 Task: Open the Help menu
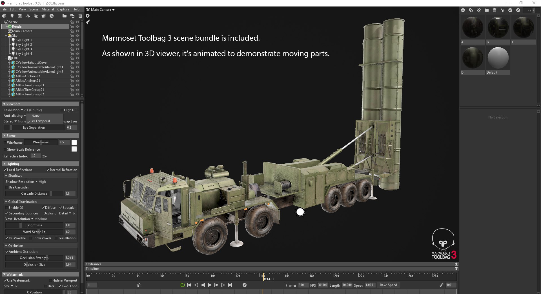point(76,9)
